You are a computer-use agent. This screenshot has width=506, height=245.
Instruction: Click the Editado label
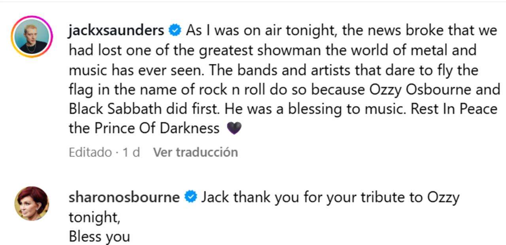coord(90,152)
